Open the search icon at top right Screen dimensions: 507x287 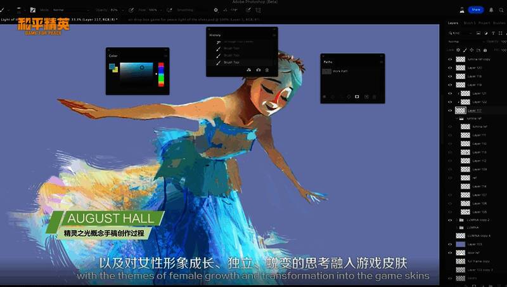(x=501, y=10)
